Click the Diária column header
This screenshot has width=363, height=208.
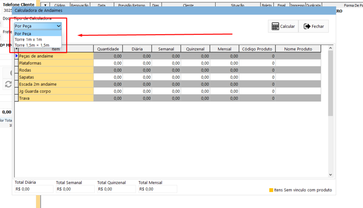137,49
